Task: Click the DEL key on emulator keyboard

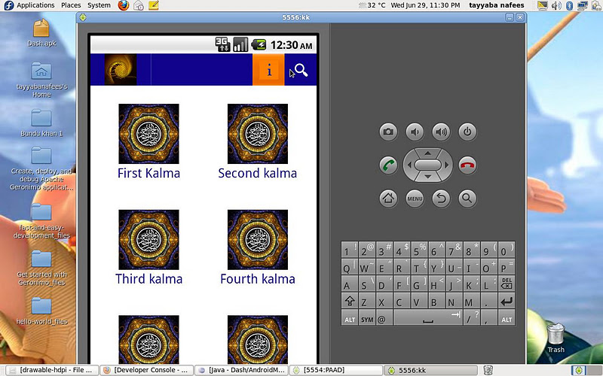Action: [x=507, y=284]
